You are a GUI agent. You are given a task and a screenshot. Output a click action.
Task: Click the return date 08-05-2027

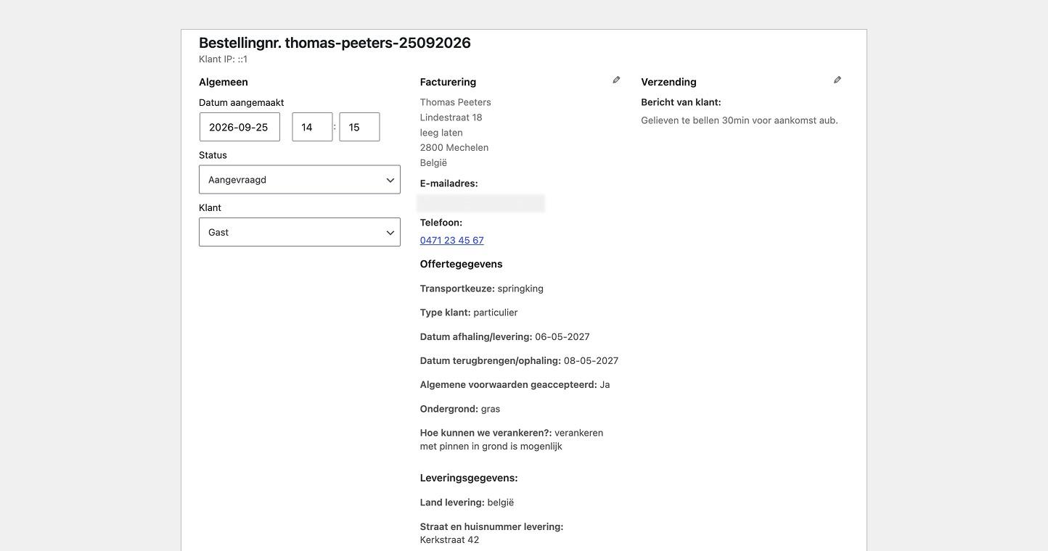click(591, 360)
